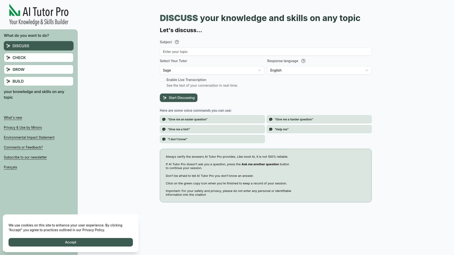
Task: Click the sparkle icon in Start Discussing
Action: 165,98
